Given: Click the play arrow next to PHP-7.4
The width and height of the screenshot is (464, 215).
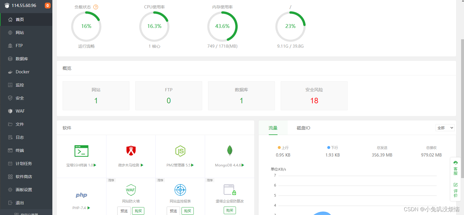Looking at the screenshot, I should pos(89,208).
